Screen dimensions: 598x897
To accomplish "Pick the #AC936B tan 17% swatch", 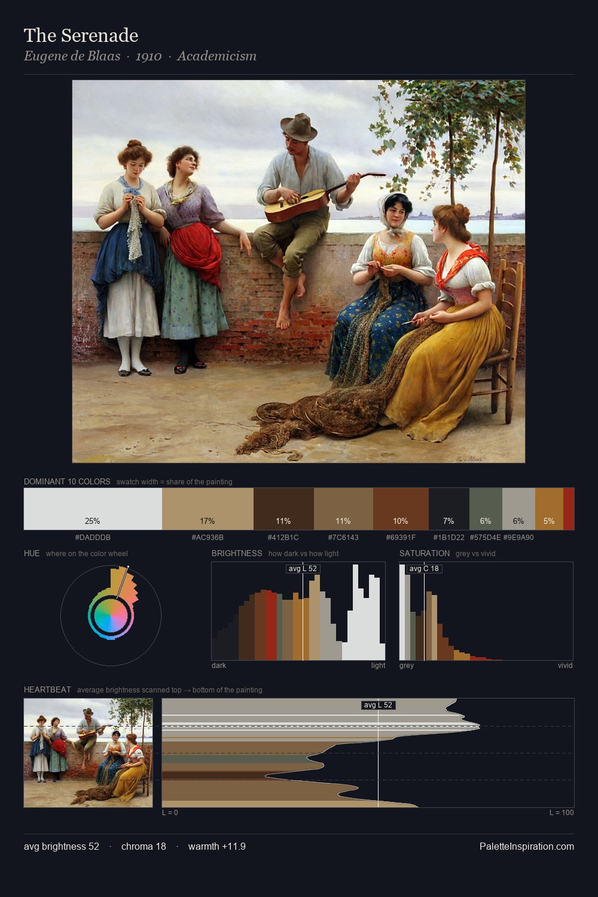I will click(208, 509).
